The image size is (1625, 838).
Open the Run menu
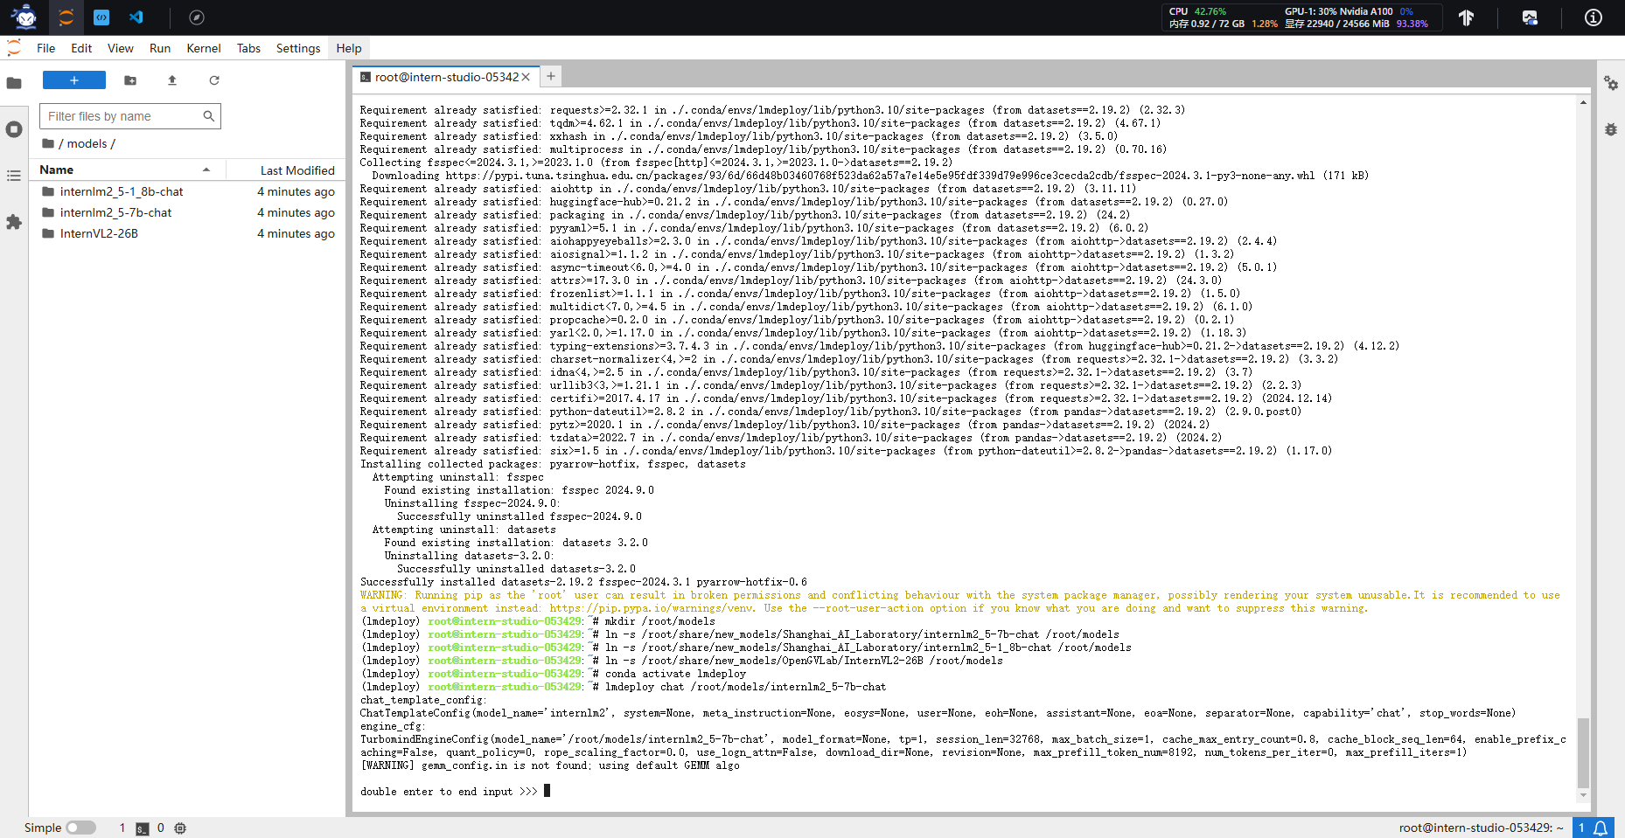(160, 48)
